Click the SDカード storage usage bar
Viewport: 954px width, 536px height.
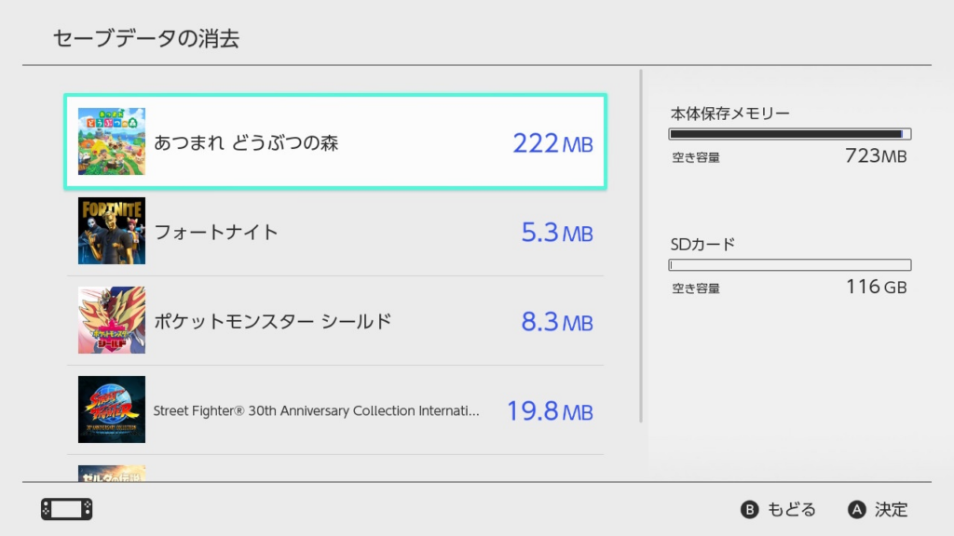point(789,265)
